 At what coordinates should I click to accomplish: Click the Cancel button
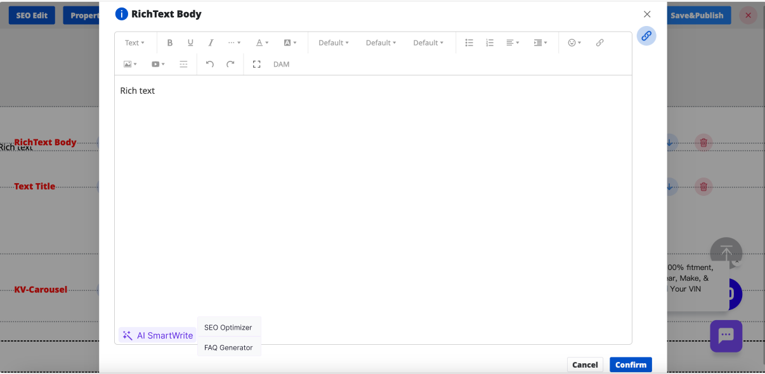click(x=585, y=364)
